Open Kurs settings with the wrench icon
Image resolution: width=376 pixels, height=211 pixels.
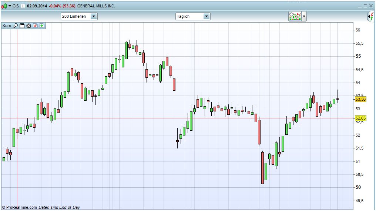pos(15,26)
